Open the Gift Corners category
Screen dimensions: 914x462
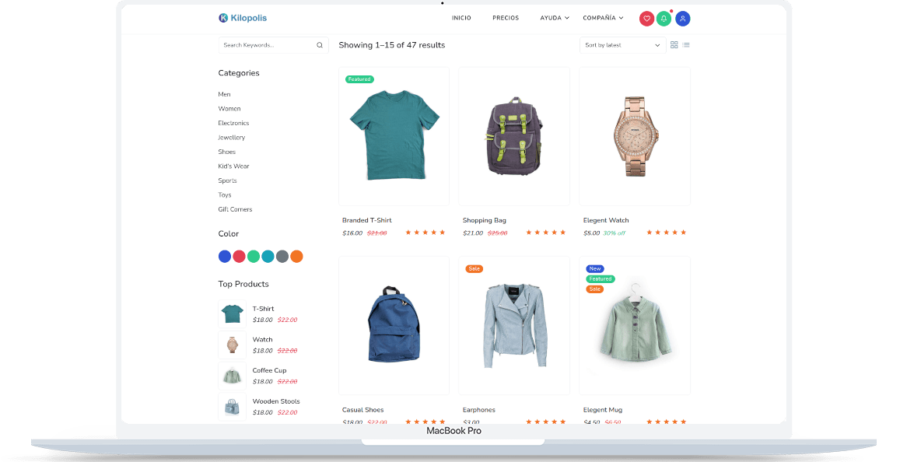235,209
